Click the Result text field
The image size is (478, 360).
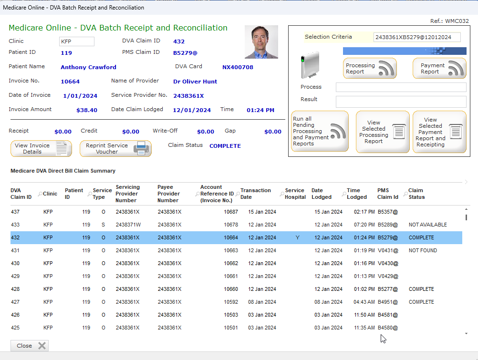401,102
